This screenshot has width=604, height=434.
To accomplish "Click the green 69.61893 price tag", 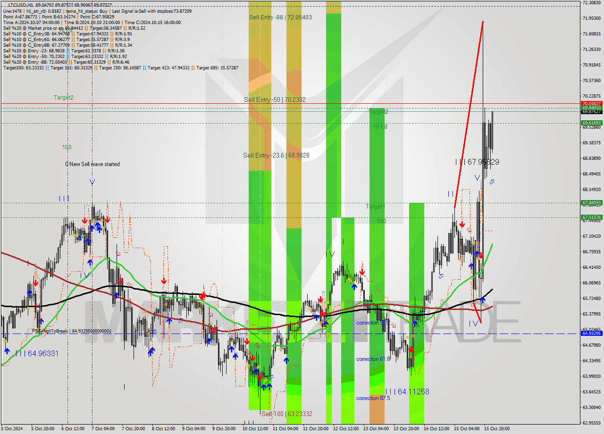I will [x=591, y=123].
